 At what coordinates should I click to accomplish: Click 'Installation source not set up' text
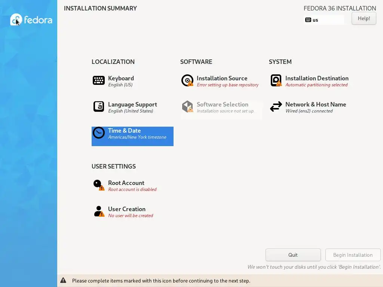coord(225,111)
